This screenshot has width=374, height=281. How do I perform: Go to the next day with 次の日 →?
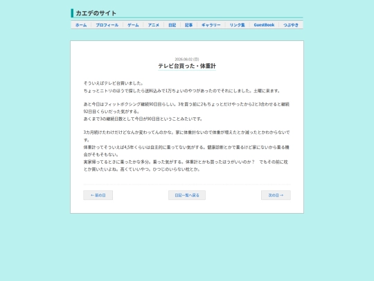pyautogui.click(x=276, y=195)
